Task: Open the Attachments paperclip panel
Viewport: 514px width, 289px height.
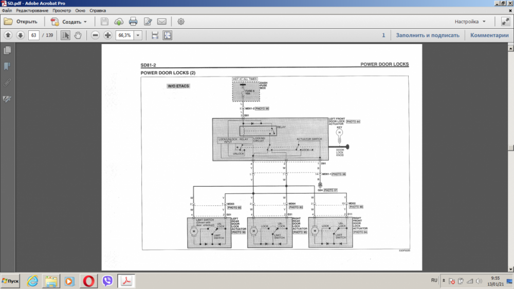Action: (x=7, y=82)
